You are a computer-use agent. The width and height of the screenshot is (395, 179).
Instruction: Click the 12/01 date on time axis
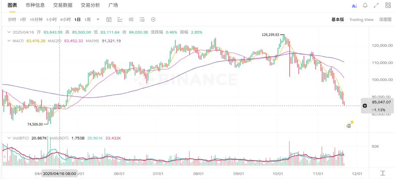coord(357,174)
